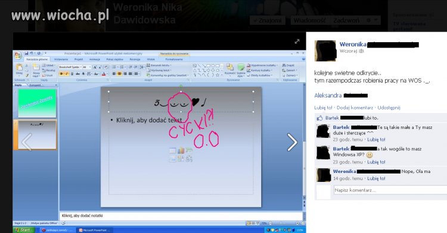Click the Udostępnij share link
Viewport: 447px width, 233px height.
(x=389, y=108)
